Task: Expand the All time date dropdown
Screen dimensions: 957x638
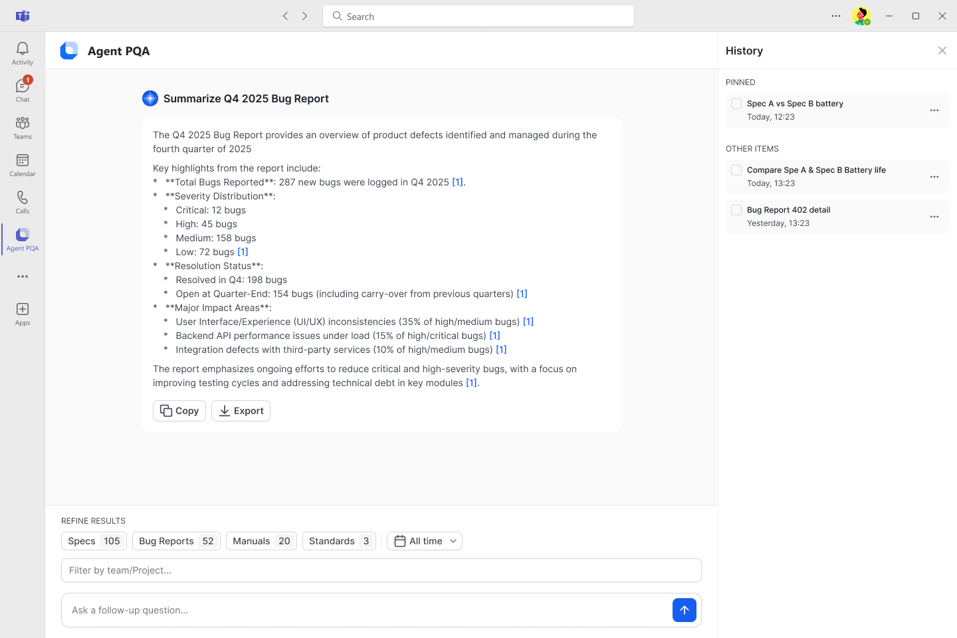Action: tap(425, 541)
